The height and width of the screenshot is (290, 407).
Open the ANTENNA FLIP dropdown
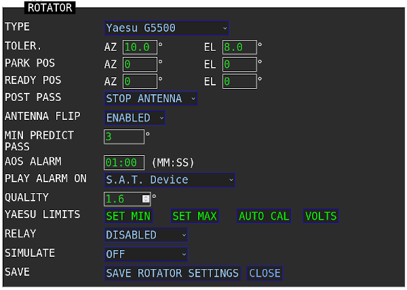pyautogui.click(x=134, y=118)
